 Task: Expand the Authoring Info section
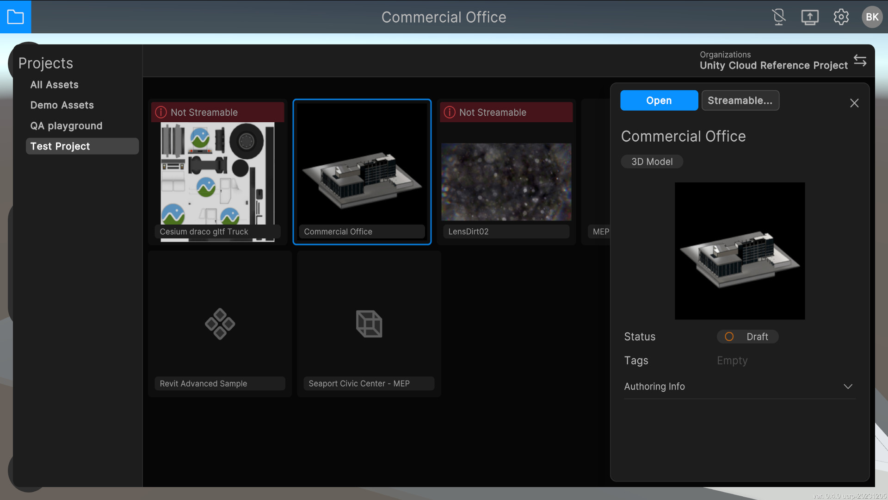848,387
